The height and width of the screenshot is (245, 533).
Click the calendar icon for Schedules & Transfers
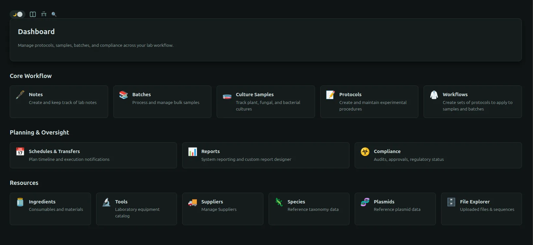click(20, 151)
